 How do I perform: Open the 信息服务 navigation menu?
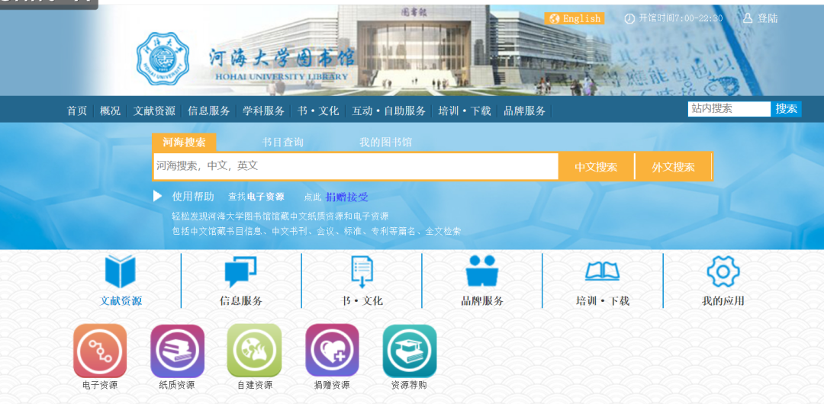click(x=208, y=111)
